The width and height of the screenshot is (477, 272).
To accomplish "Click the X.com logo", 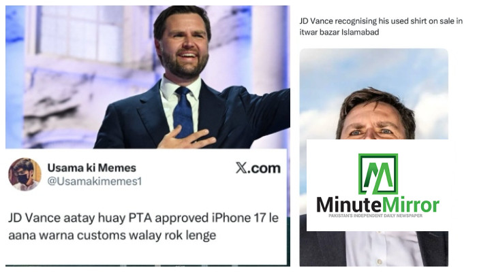I will pos(258,168).
